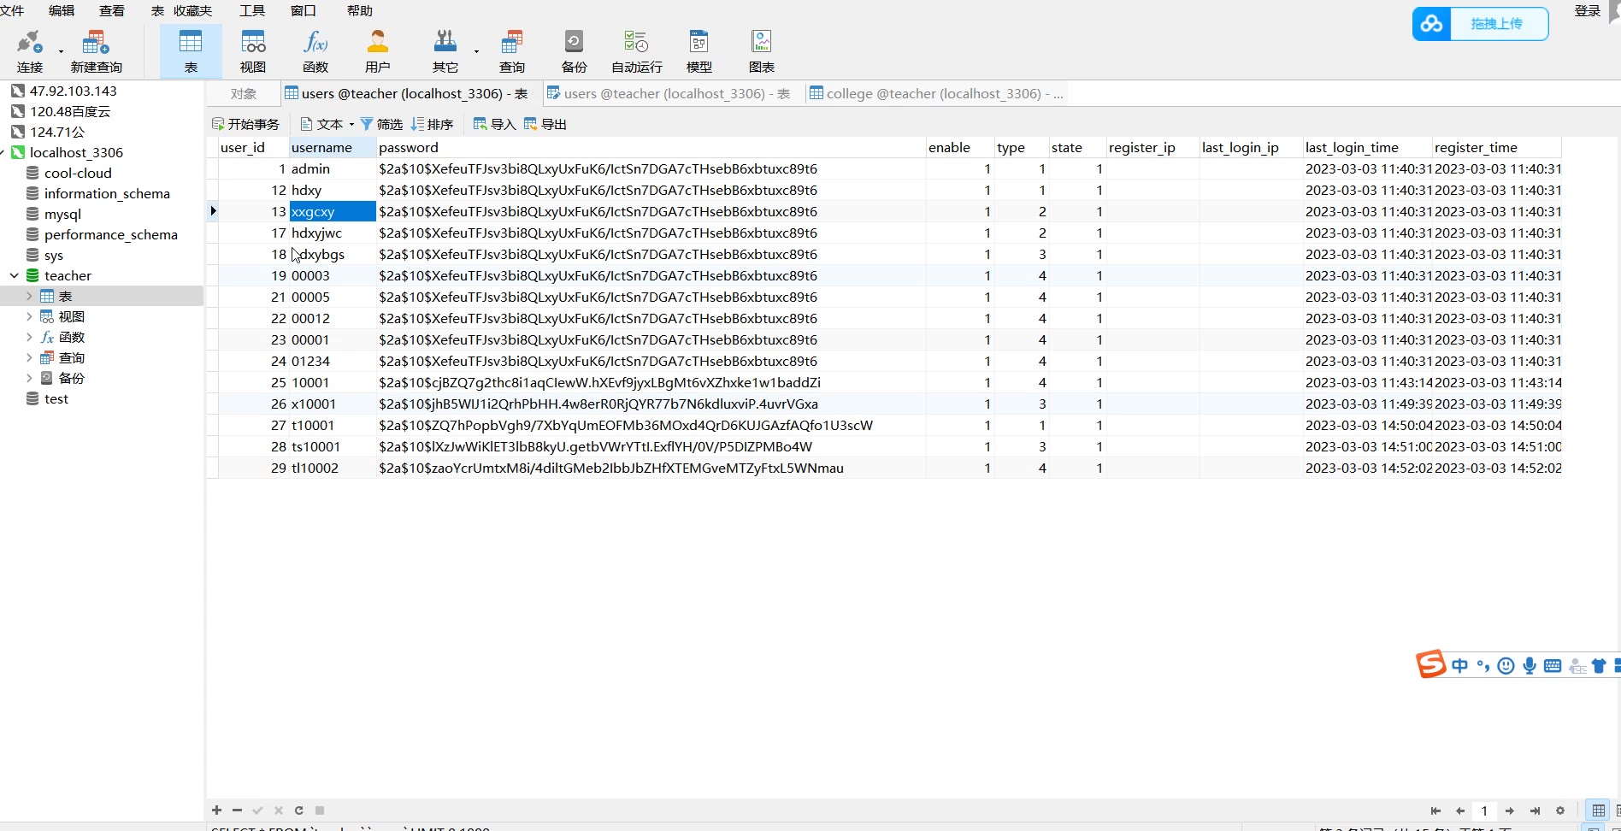Switch to the college @teacher tab
The width and height of the screenshot is (1621, 831).
tap(936, 94)
